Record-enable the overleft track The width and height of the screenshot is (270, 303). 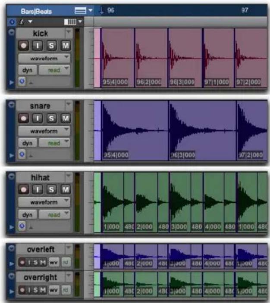point(22,263)
